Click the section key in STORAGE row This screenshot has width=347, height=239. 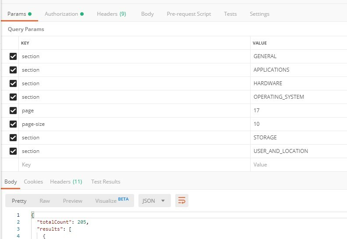[x=135, y=138]
